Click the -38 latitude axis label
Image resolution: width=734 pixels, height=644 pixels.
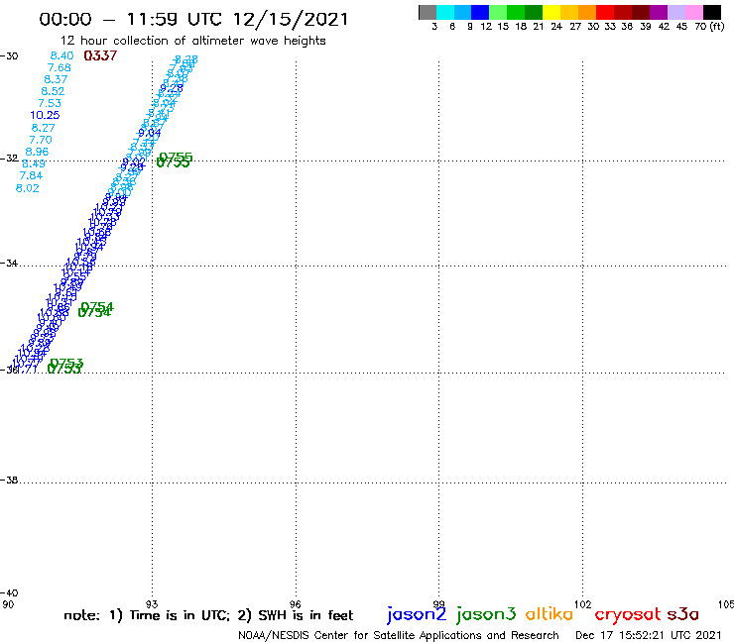(x=9, y=481)
